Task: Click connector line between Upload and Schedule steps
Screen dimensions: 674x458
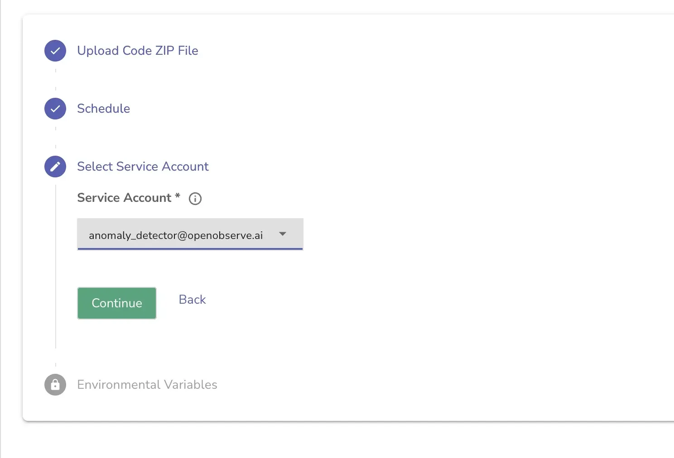Action: point(56,80)
